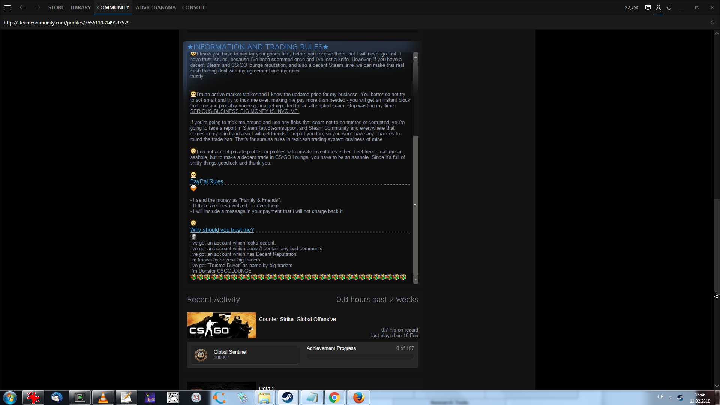Open the profile account icon
Viewport: 720px width, 405px height.
[658, 7]
